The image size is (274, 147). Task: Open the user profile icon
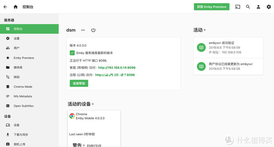tap(258, 7)
